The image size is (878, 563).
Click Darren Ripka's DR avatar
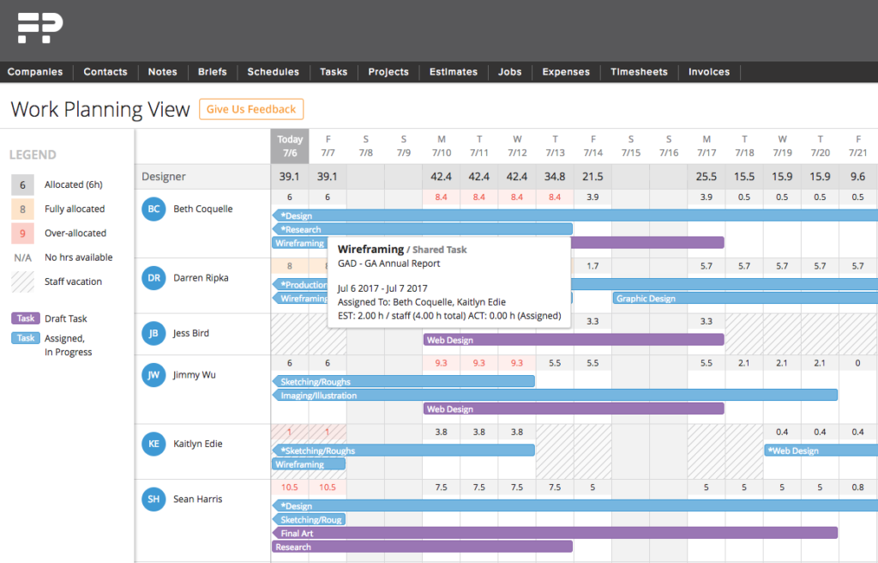[x=153, y=278]
